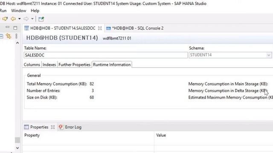Click the Total Memory Consumption value 82

[x=92, y=84]
